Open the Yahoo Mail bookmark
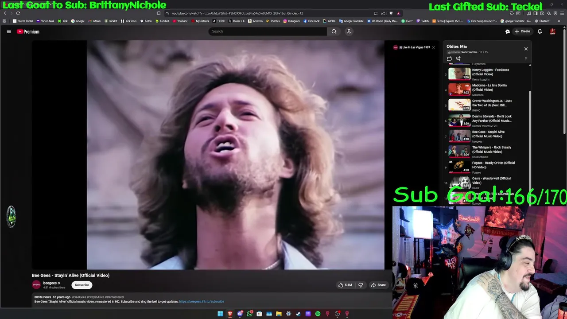 click(x=45, y=21)
